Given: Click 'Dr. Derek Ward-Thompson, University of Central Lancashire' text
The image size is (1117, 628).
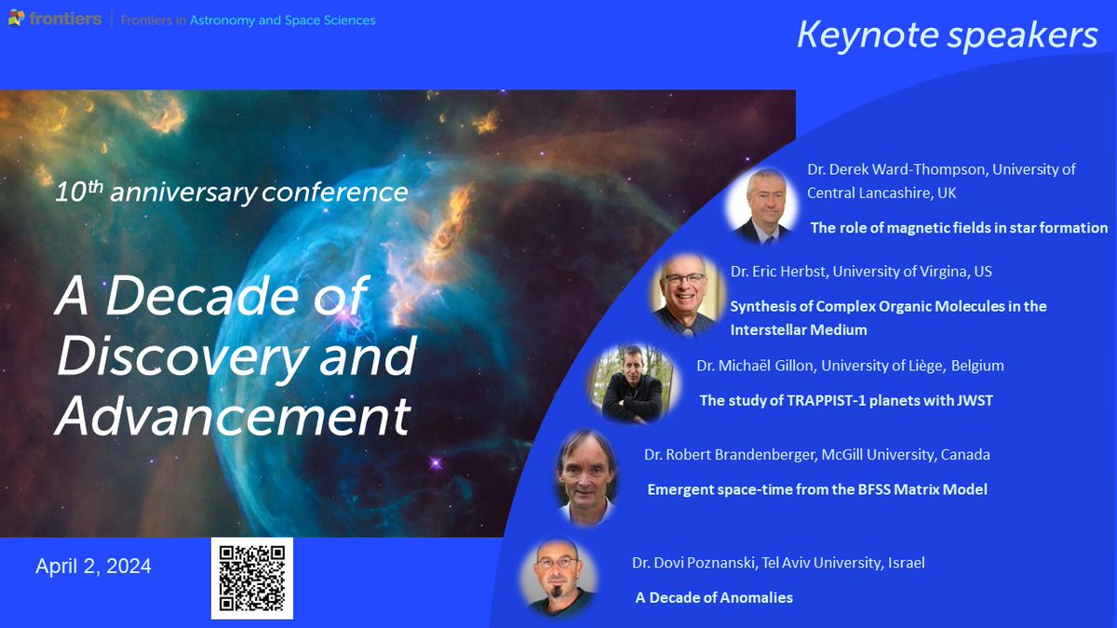Looking at the screenshot, I should 941,181.
